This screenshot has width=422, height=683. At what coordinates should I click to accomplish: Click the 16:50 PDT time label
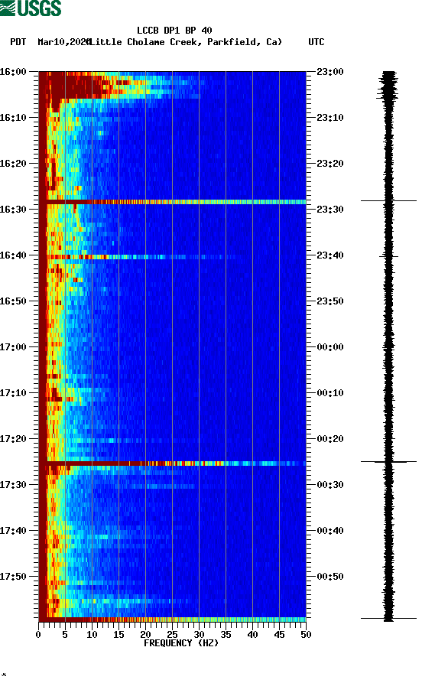(x=13, y=301)
